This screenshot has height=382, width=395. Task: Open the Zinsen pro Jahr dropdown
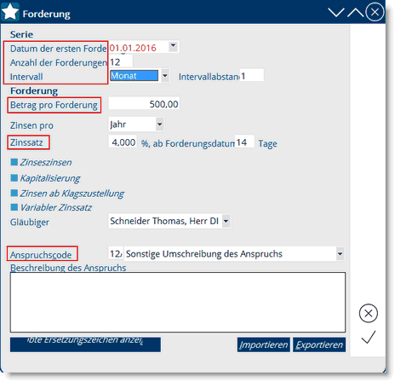160,124
